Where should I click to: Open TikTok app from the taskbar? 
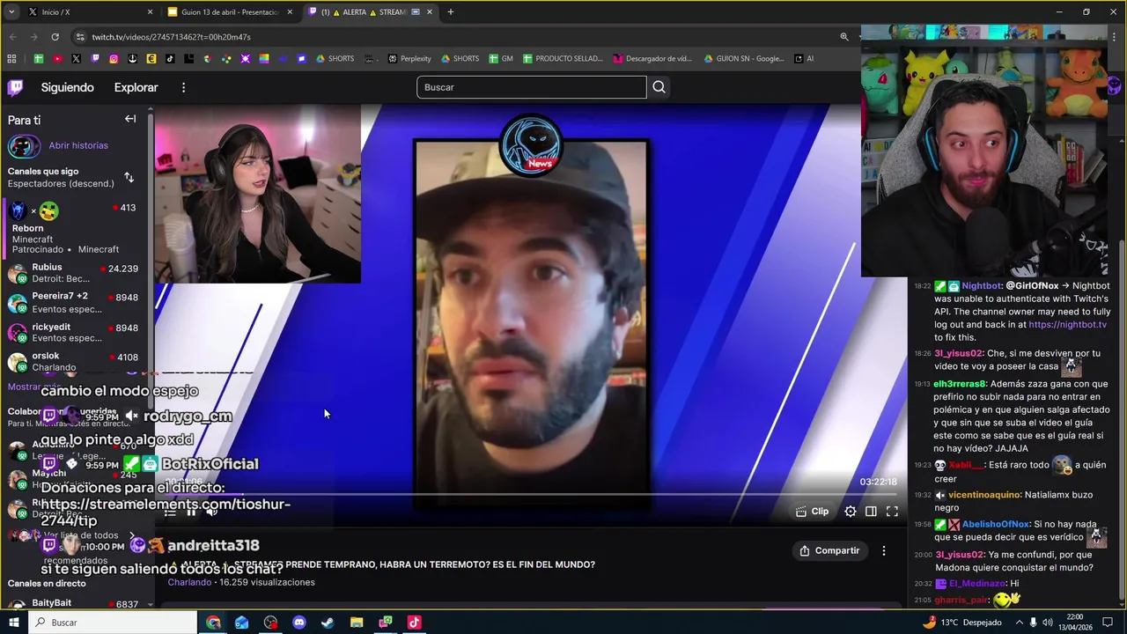[x=414, y=623]
